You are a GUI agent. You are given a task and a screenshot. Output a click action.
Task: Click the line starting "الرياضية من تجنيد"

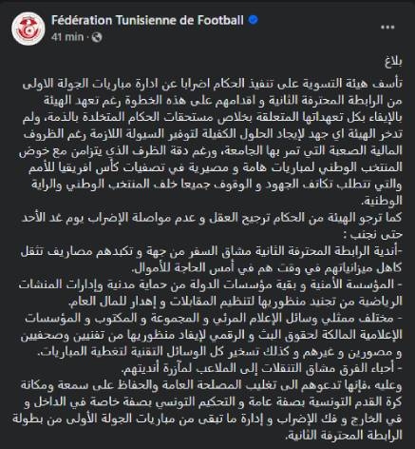(x=236, y=302)
